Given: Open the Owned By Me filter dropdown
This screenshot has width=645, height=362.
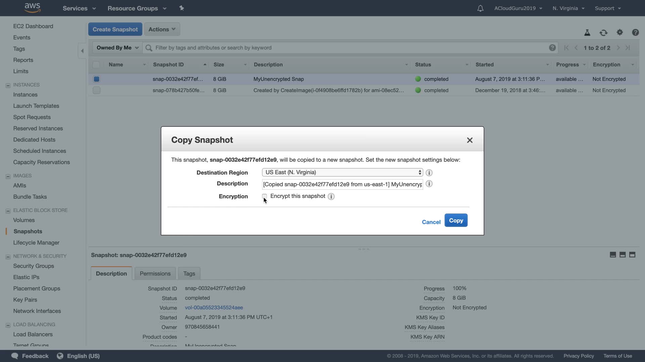Looking at the screenshot, I should click(x=117, y=48).
